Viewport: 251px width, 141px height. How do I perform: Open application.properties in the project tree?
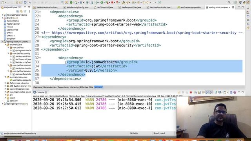pyautogui.click(x=22, y=80)
